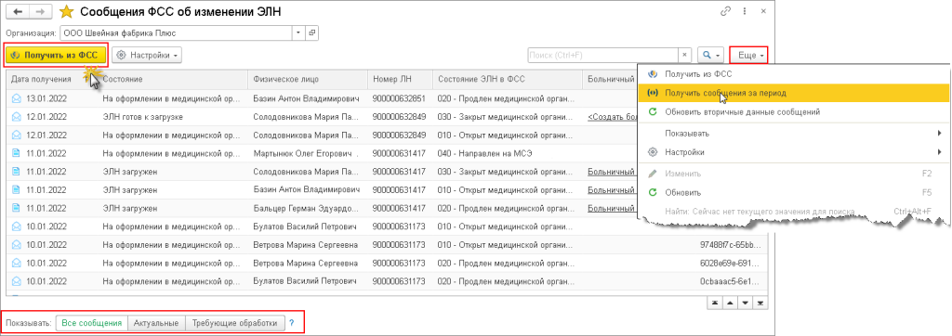Viewport: 952px width, 336px height.
Task: Switch the filter to Актуальные
Action: coord(156,323)
